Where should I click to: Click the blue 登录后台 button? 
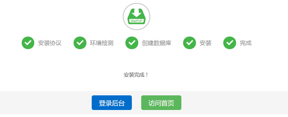point(112,103)
